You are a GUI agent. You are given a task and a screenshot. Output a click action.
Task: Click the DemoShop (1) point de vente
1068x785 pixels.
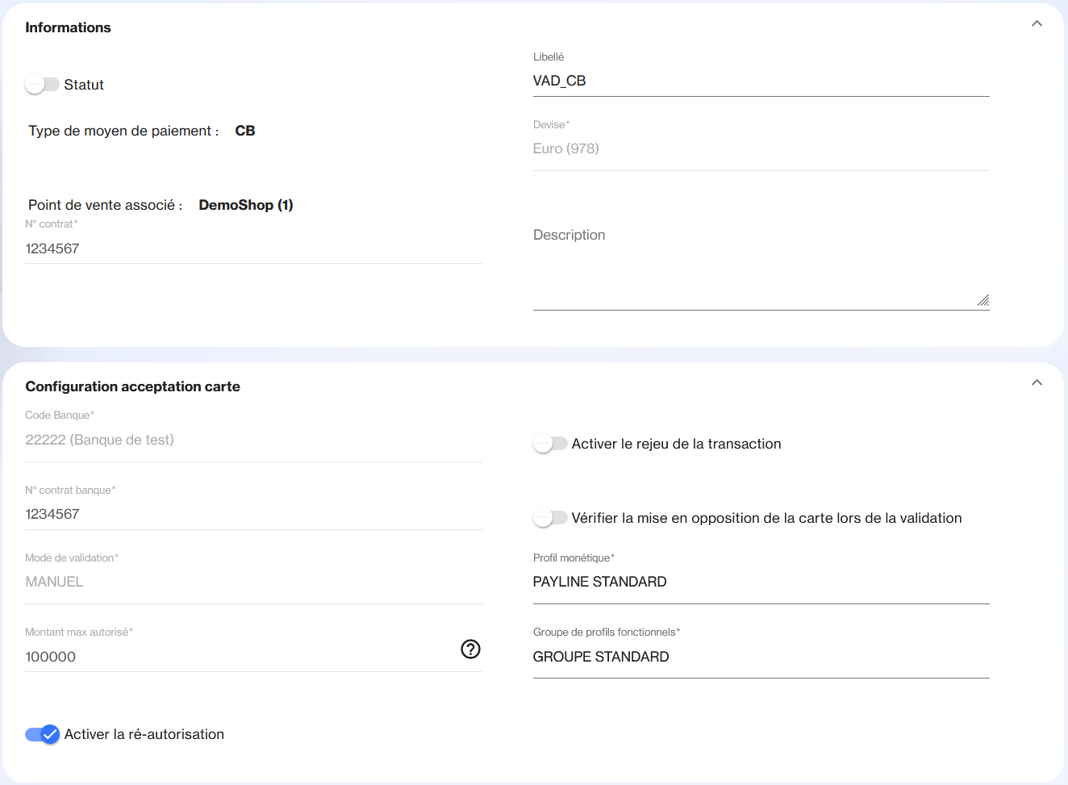click(246, 205)
